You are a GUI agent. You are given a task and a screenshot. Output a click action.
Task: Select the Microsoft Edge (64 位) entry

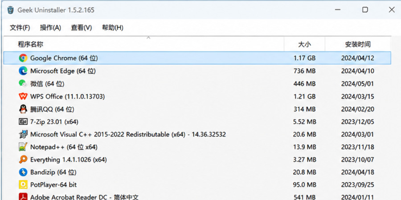tap(197, 71)
